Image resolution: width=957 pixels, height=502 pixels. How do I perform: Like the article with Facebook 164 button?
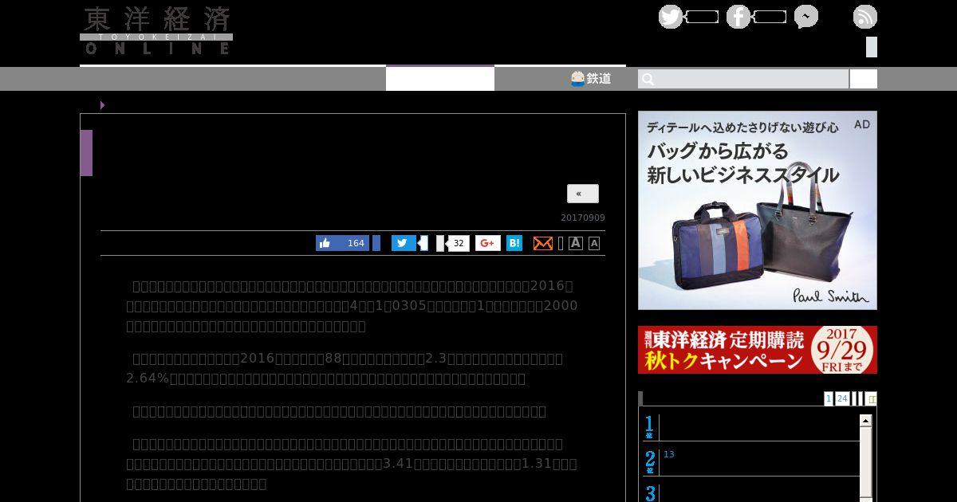[x=342, y=243]
